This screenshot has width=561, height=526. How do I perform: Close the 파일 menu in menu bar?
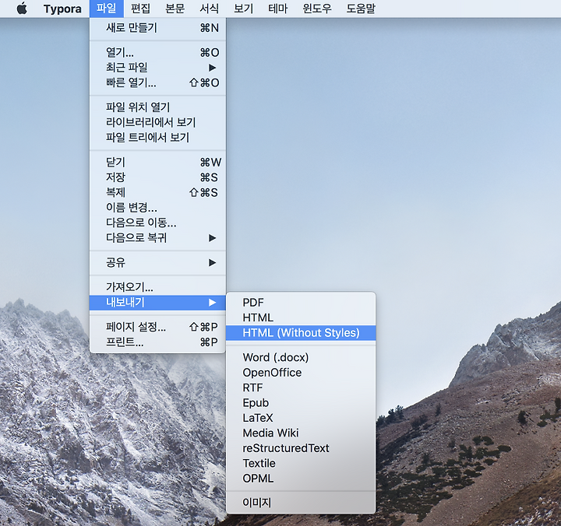106,9
